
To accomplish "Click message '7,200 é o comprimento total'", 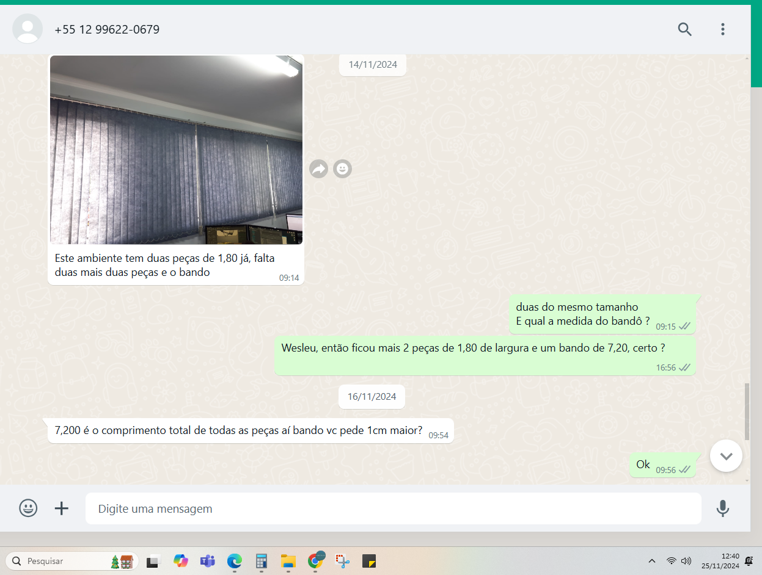I will [251, 430].
